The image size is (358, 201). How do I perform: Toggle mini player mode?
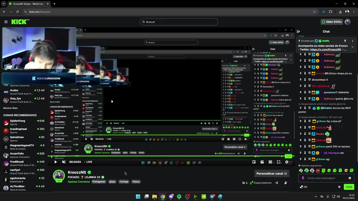[254, 162]
